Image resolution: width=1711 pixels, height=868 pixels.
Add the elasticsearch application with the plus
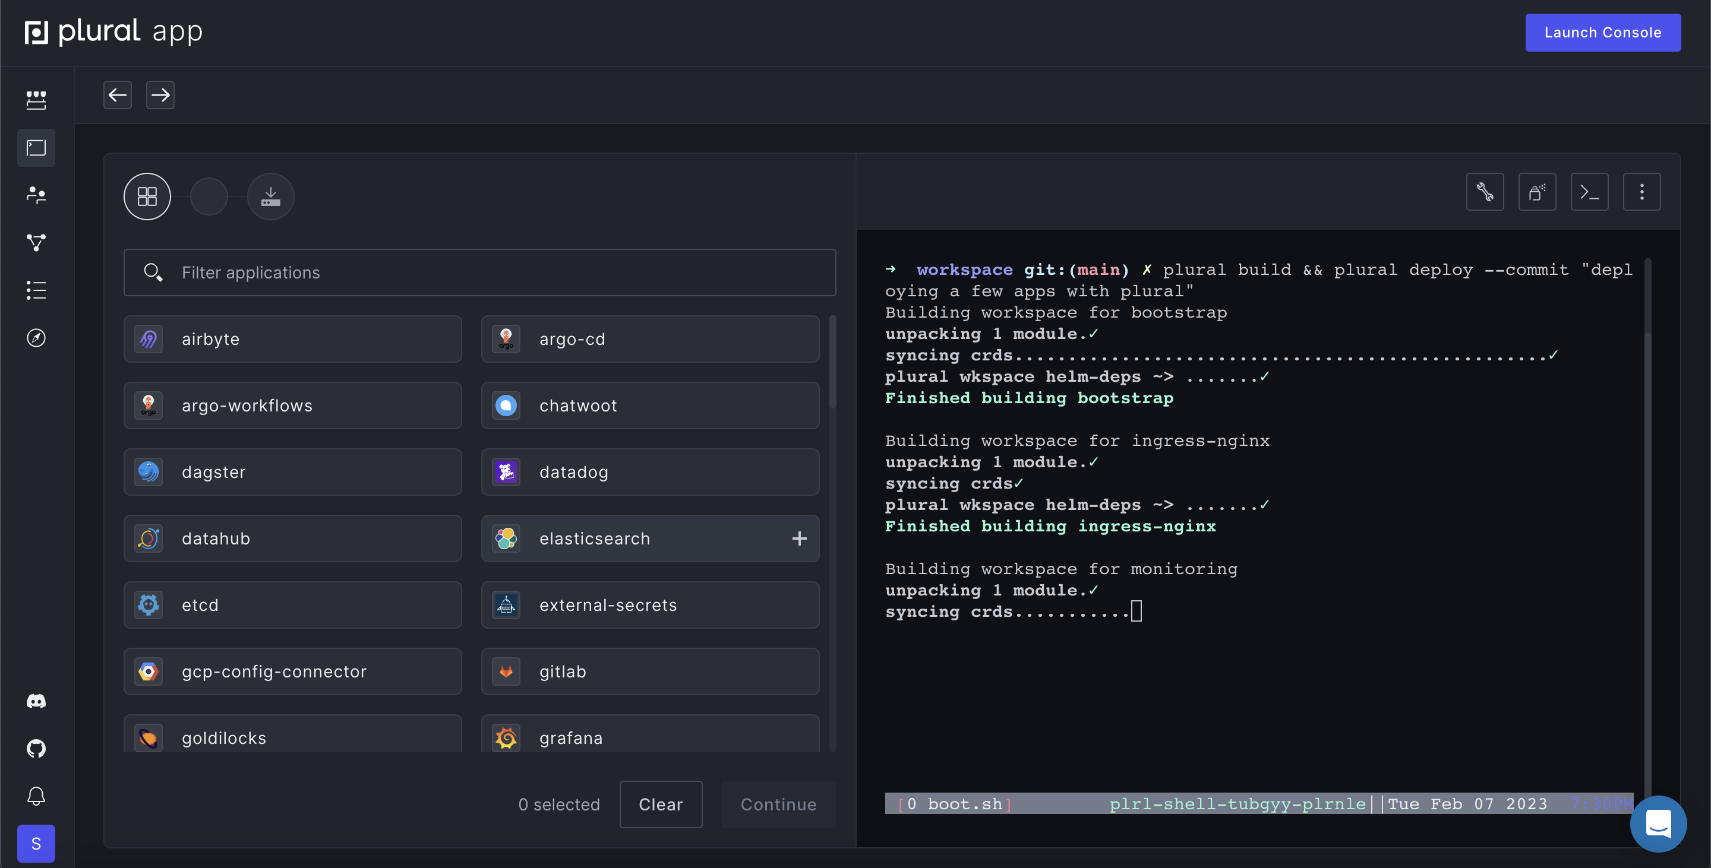point(799,538)
